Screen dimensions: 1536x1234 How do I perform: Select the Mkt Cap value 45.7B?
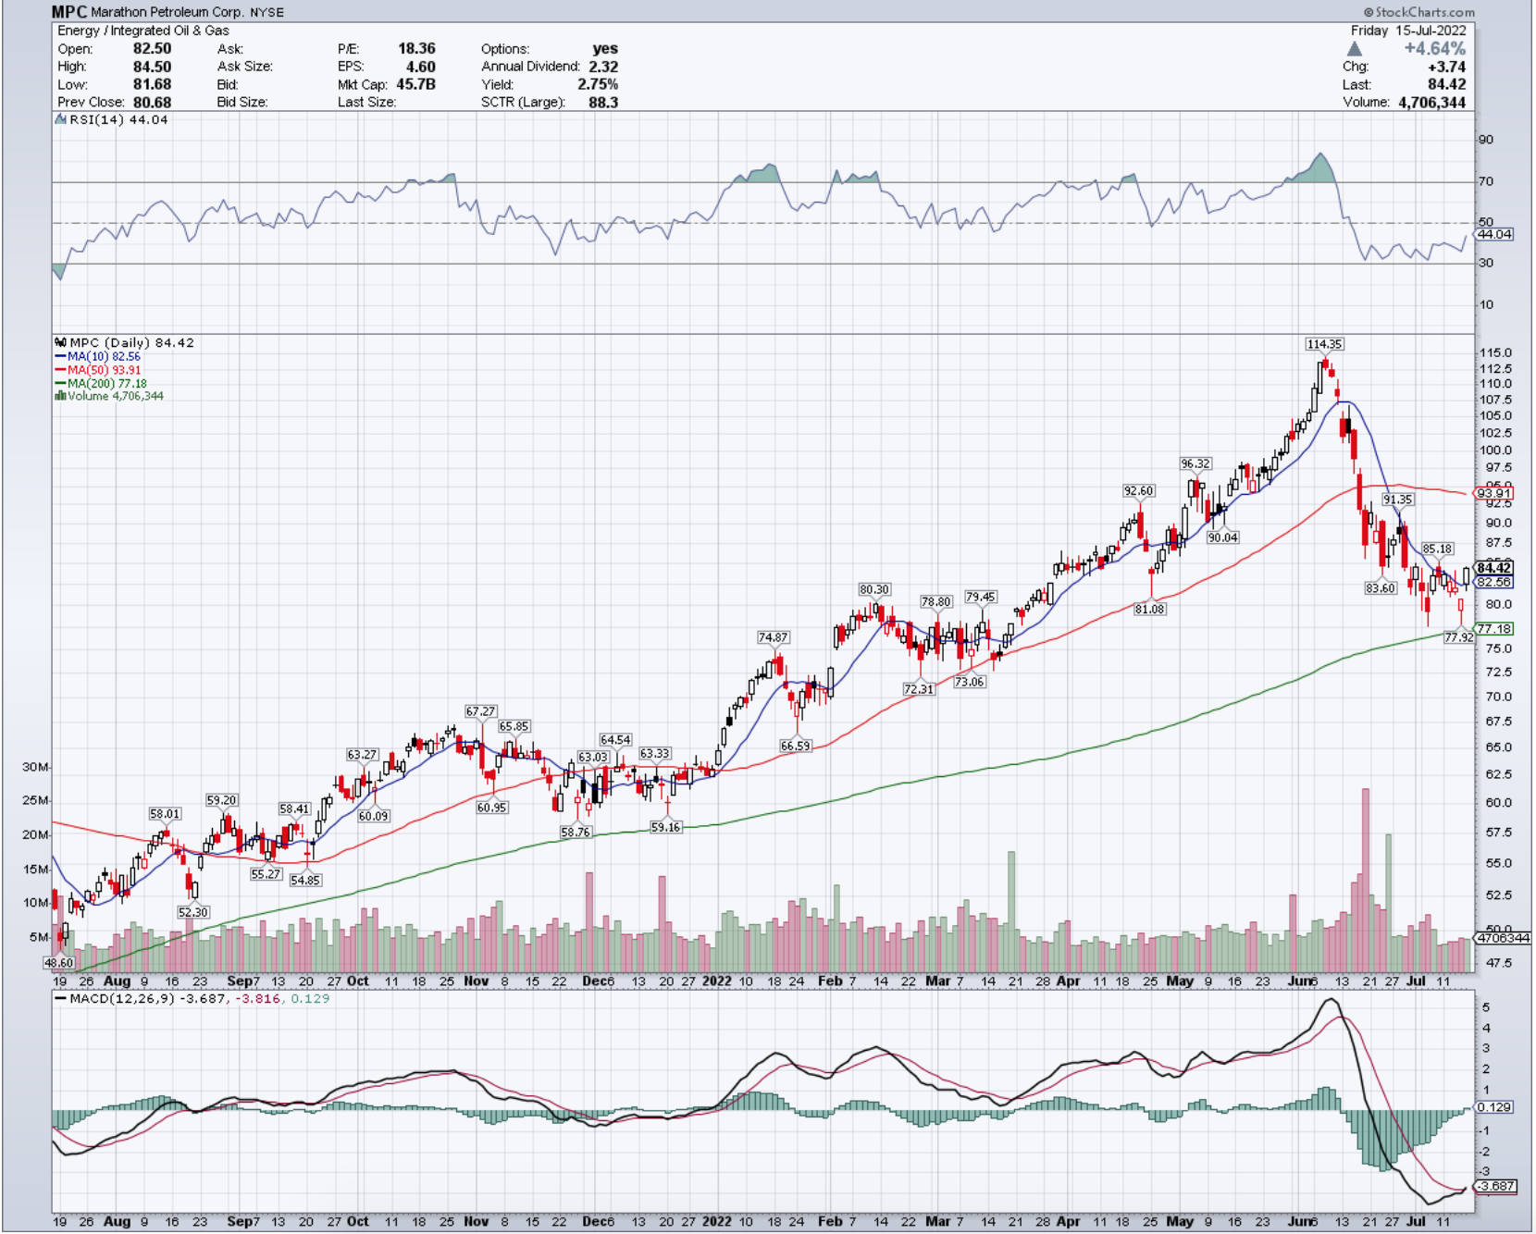415,84
